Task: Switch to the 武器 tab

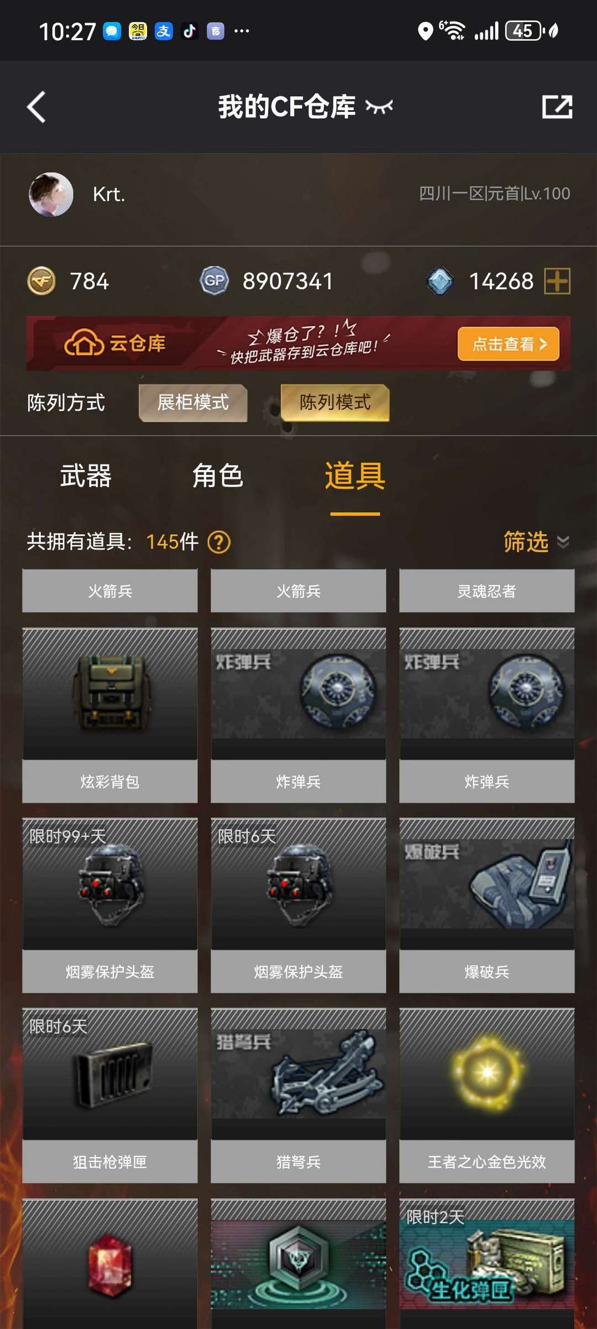Action: pos(86,476)
